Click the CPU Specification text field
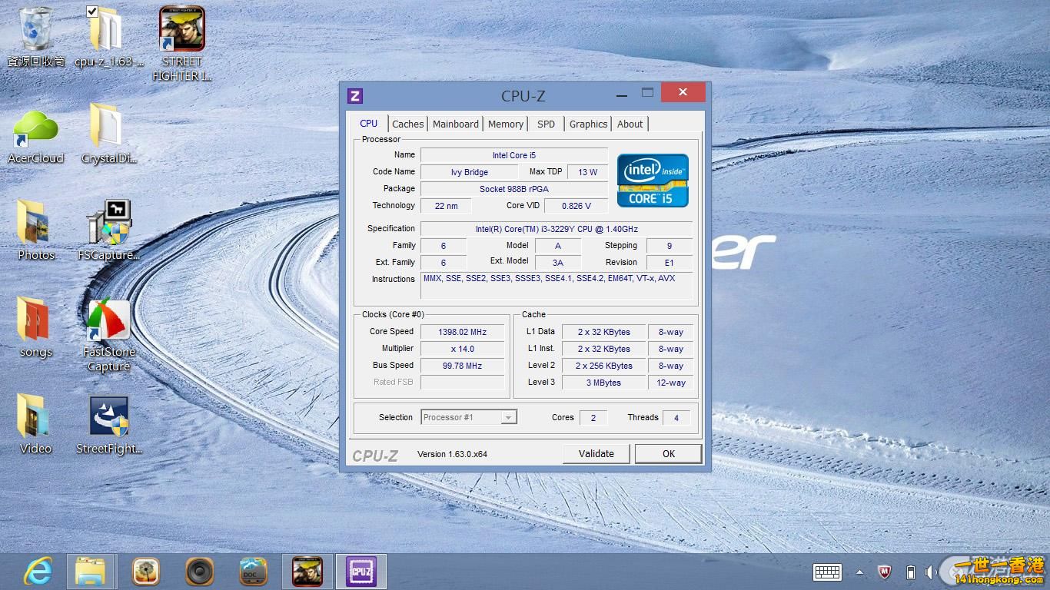Viewport: 1050px width, 590px height. [556, 228]
